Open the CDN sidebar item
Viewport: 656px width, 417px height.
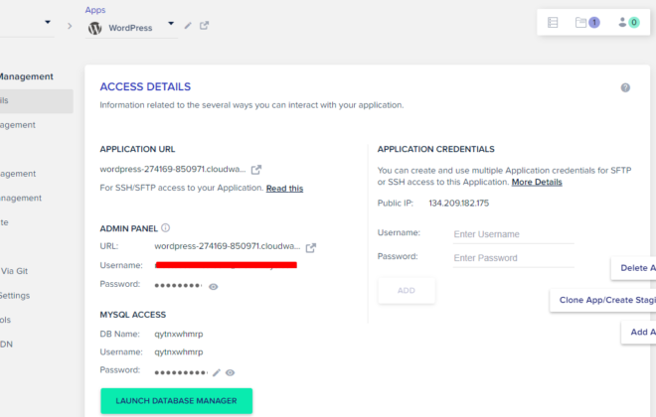click(x=6, y=345)
